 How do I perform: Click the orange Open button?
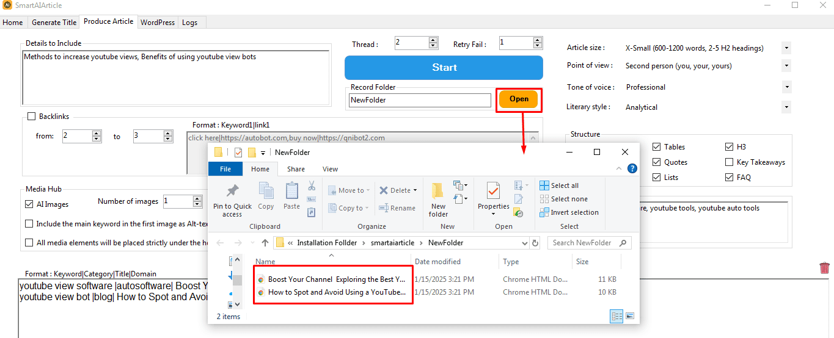pos(519,99)
